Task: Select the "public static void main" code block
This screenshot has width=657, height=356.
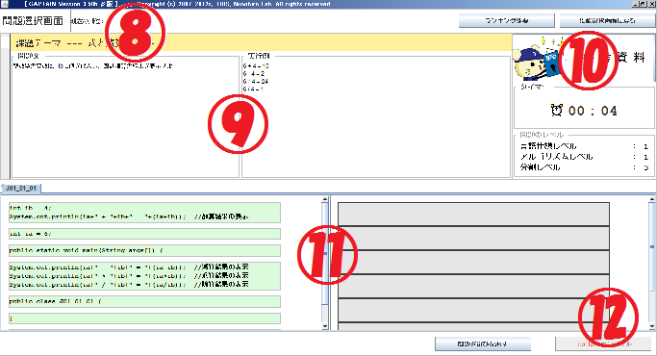Action: (x=144, y=251)
